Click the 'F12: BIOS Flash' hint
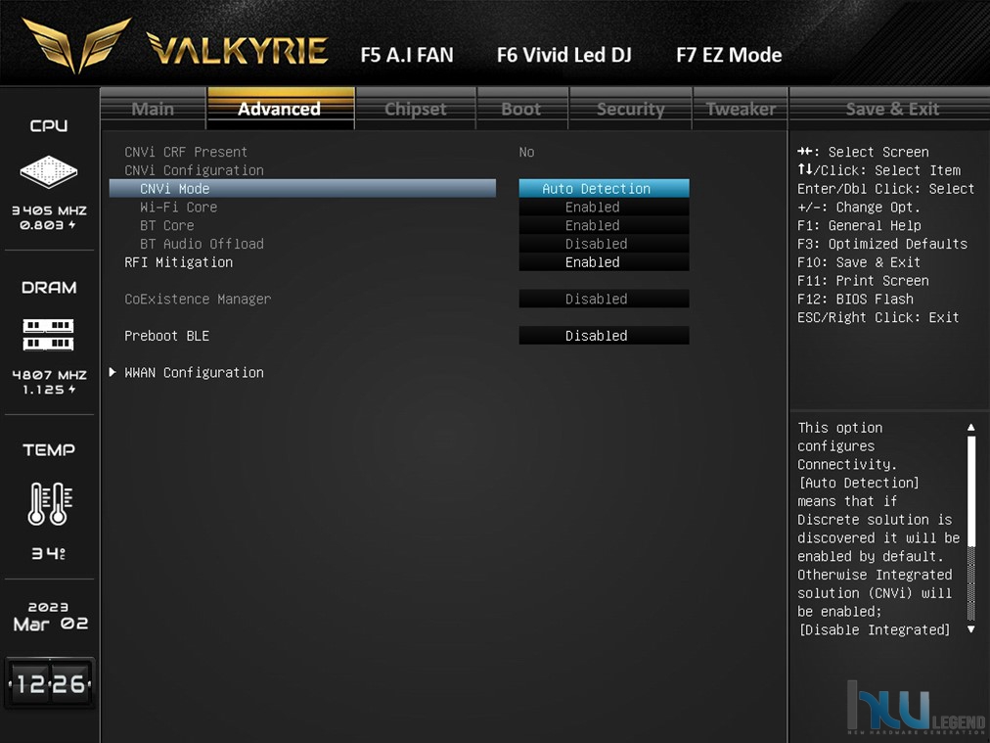 [x=856, y=299]
